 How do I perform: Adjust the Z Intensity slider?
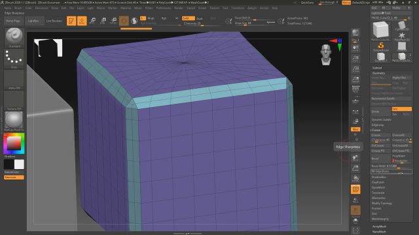coord(202,23)
